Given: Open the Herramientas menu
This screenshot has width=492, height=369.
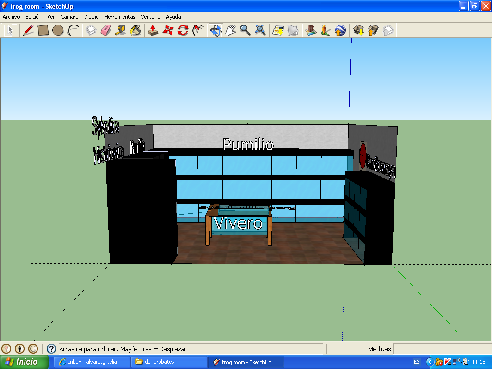Looking at the screenshot, I should [120, 17].
